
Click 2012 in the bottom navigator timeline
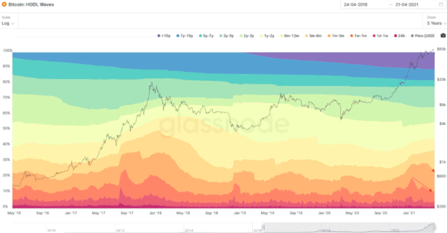coord(120,231)
